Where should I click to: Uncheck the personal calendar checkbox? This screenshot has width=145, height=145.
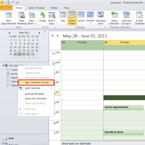click(8, 74)
